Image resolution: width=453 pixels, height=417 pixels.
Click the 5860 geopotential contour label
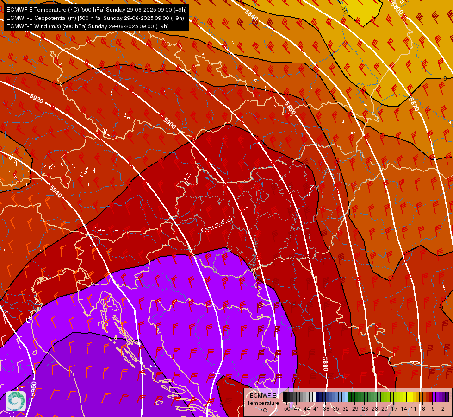(290, 108)
